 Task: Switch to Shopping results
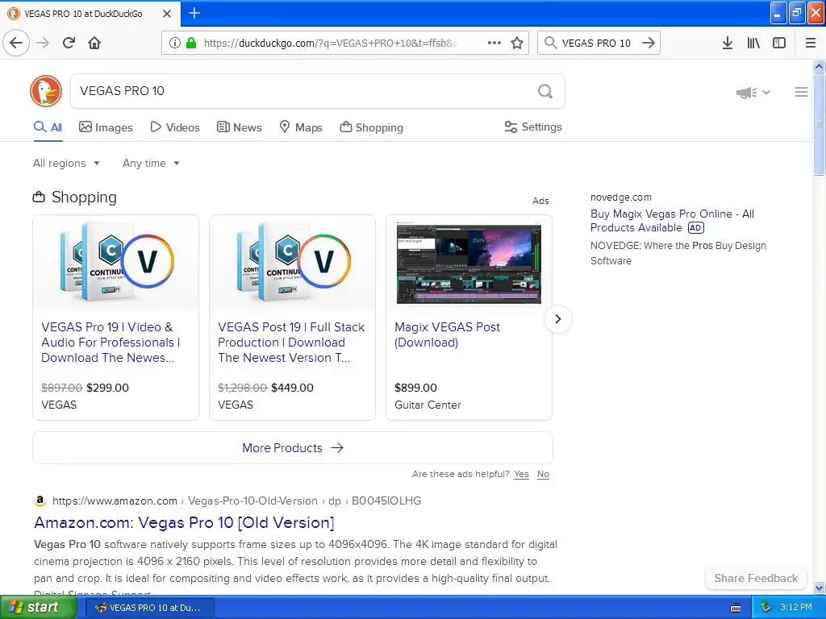(371, 127)
